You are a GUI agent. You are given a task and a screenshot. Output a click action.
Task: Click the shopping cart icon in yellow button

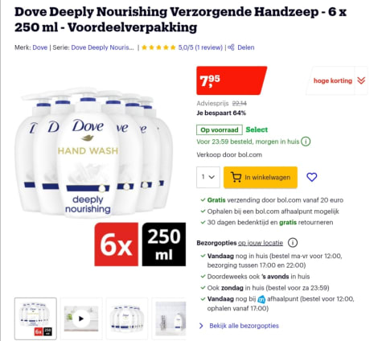click(x=236, y=177)
